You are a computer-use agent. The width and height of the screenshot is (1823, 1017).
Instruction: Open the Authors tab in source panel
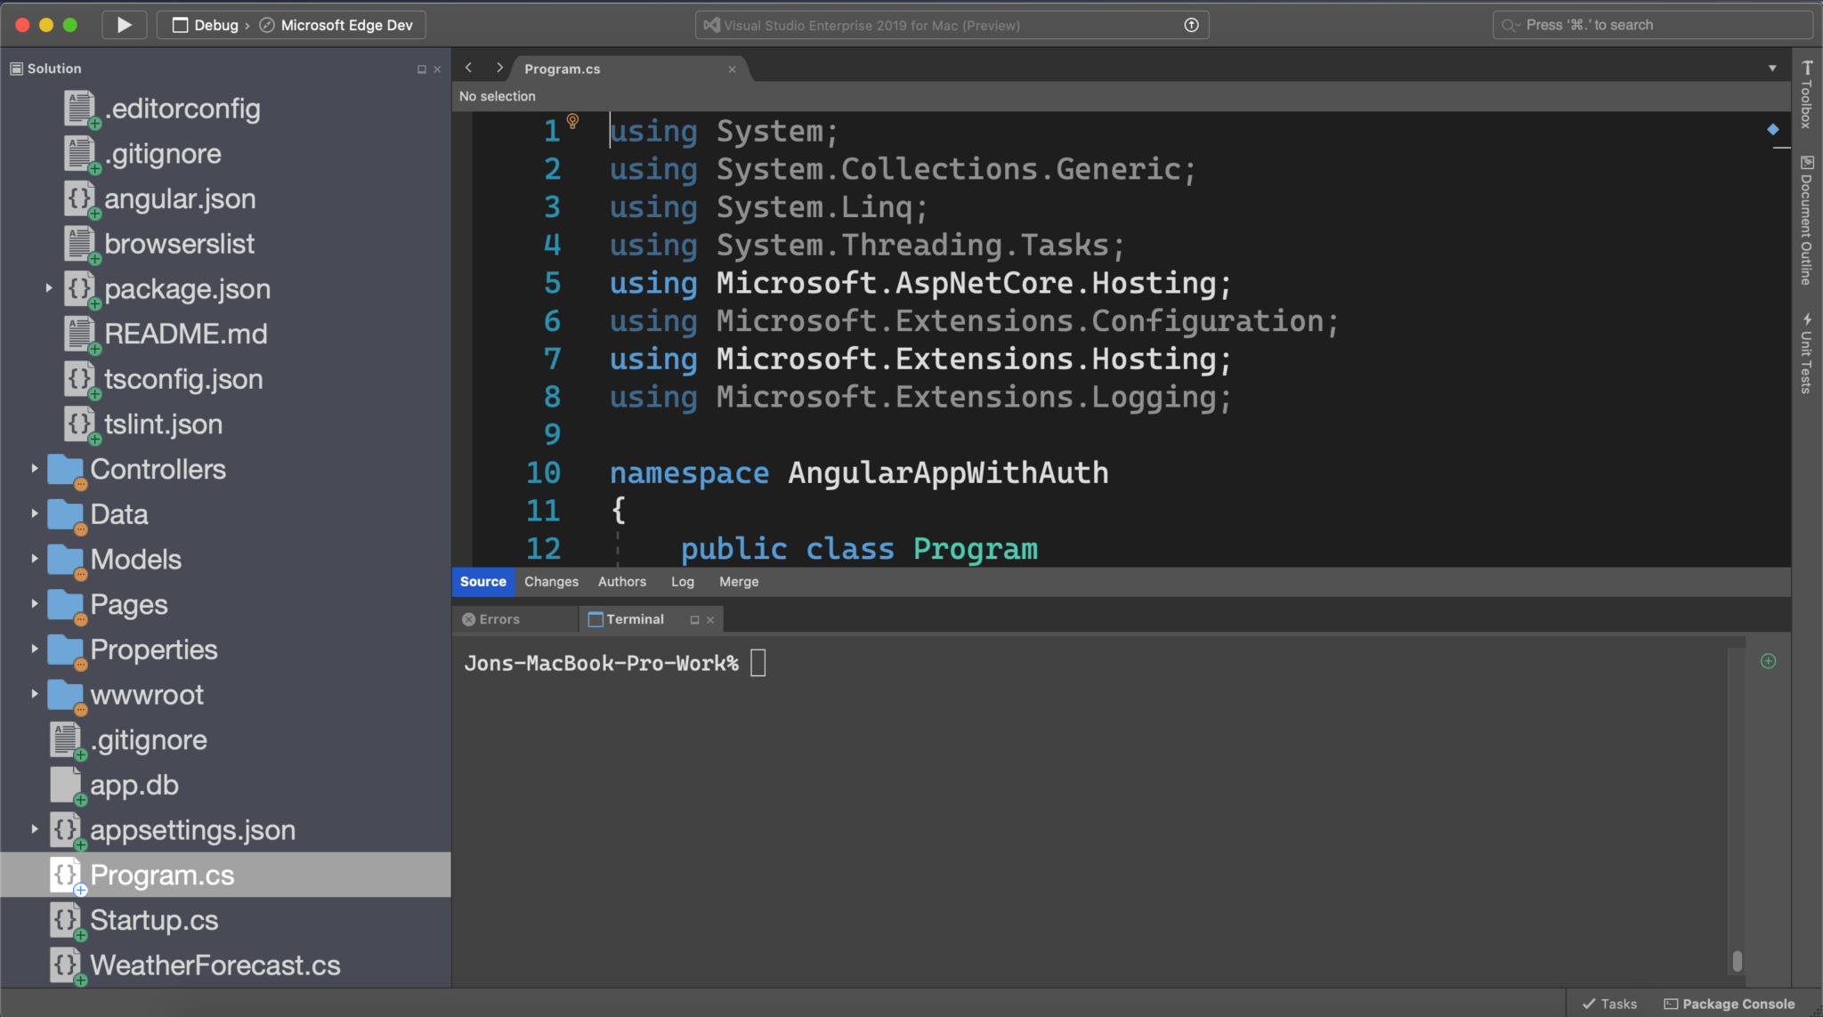[622, 582]
